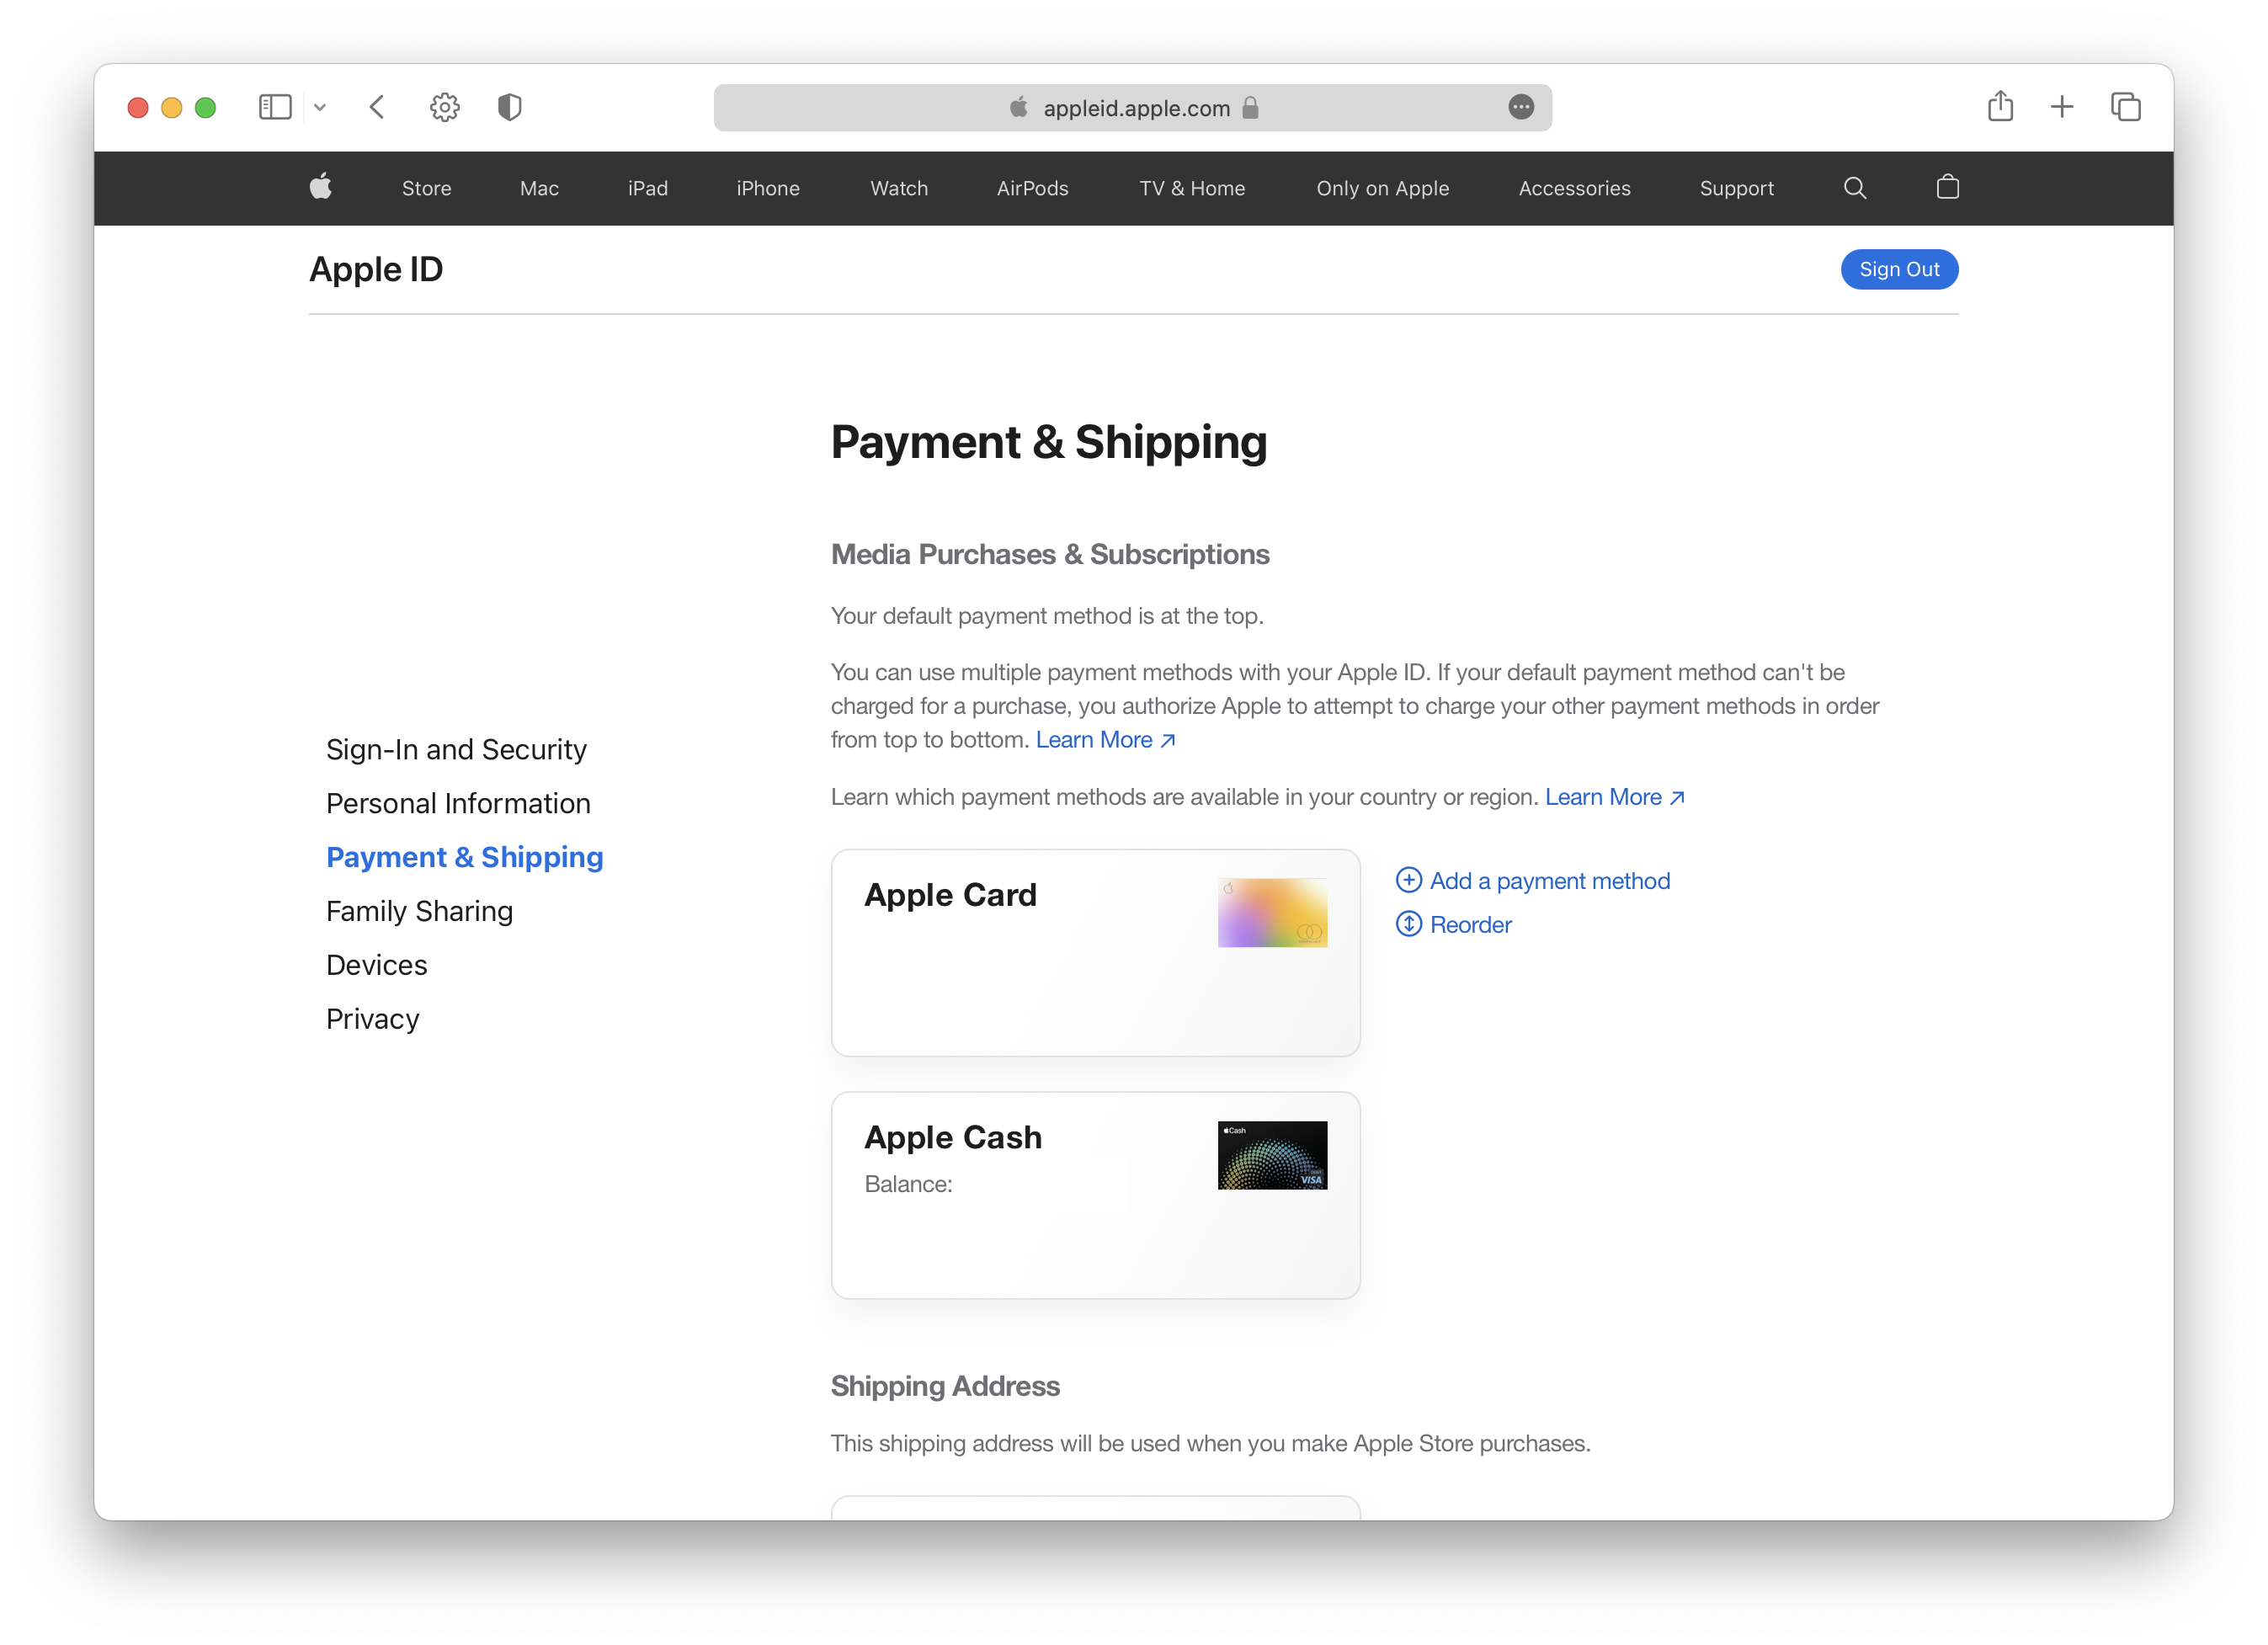Show the tab overview icon
This screenshot has width=2268, height=1645.
coord(2126,107)
